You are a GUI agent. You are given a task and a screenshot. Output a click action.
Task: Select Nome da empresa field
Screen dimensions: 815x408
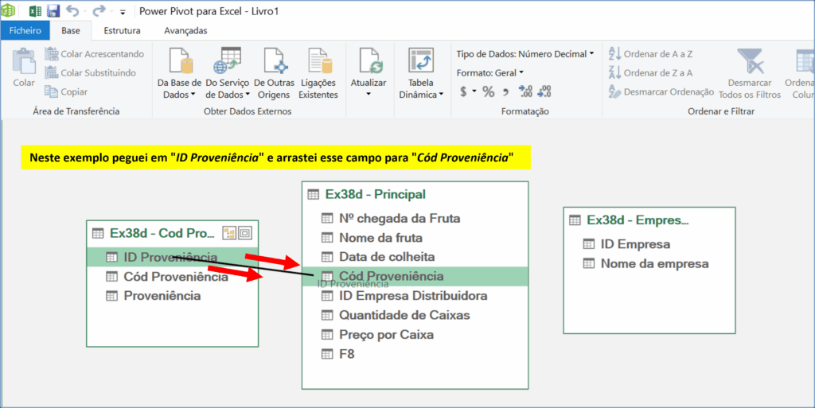click(654, 263)
